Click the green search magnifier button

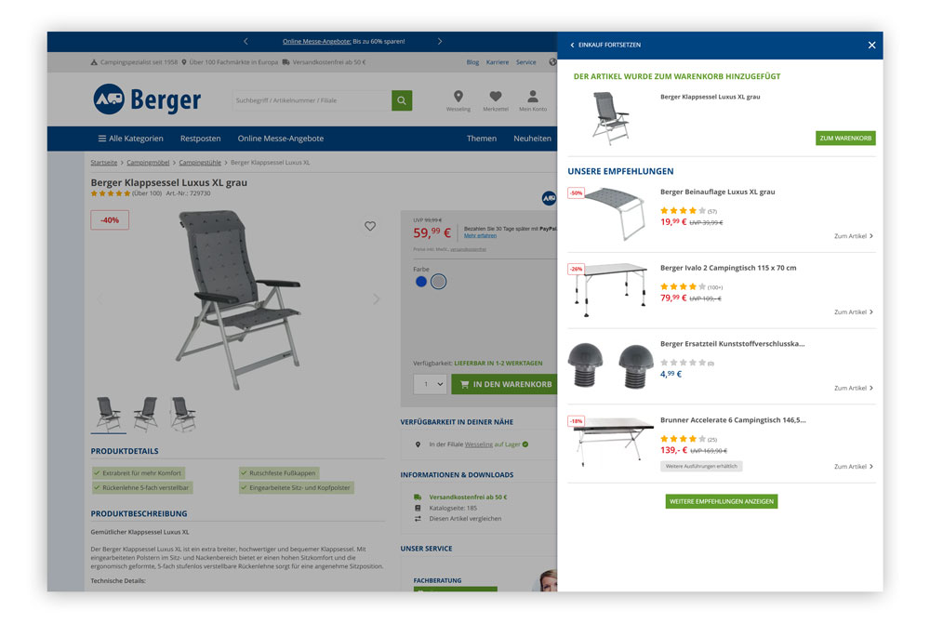pyautogui.click(x=402, y=100)
